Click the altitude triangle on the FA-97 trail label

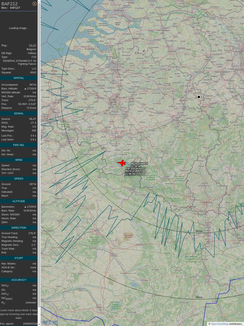pos(144,171)
